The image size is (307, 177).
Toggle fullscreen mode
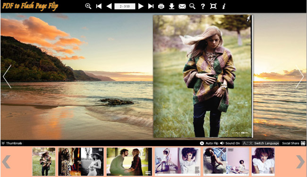click(x=213, y=6)
